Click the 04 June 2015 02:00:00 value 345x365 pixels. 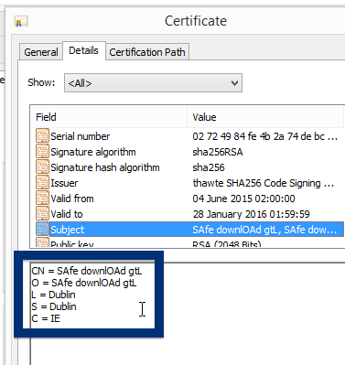click(243, 199)
